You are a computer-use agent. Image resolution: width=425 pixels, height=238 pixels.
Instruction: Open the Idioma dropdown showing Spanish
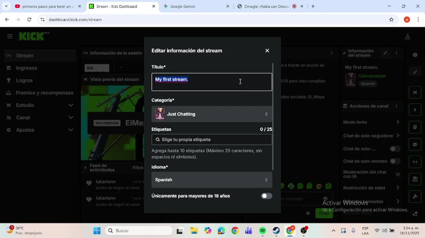click(212, 180)
